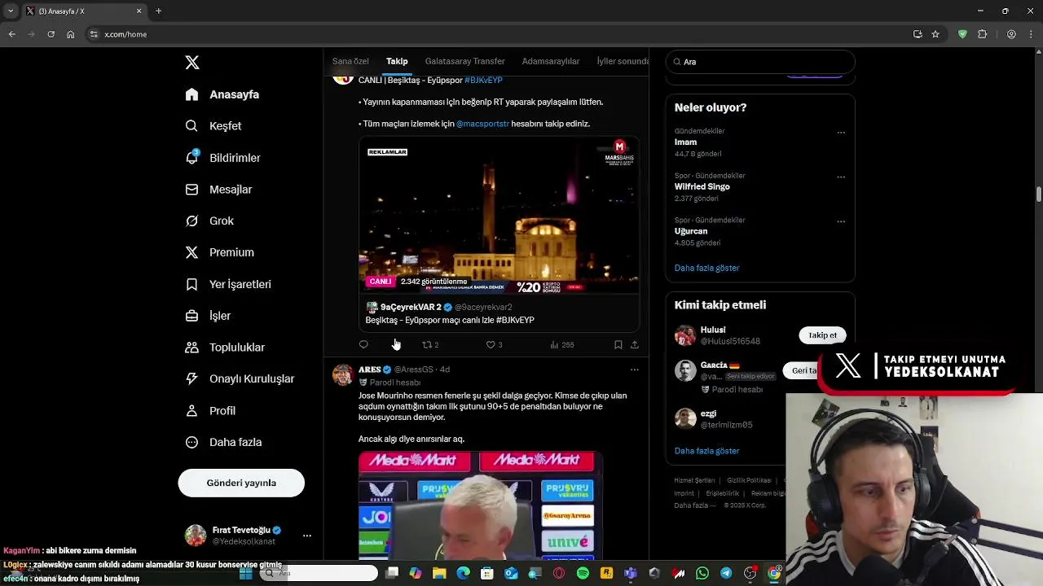The height and width of the screenshot is (586, 1043).
Task: Click the Ara search field on X
Action: tap(760, 62)
